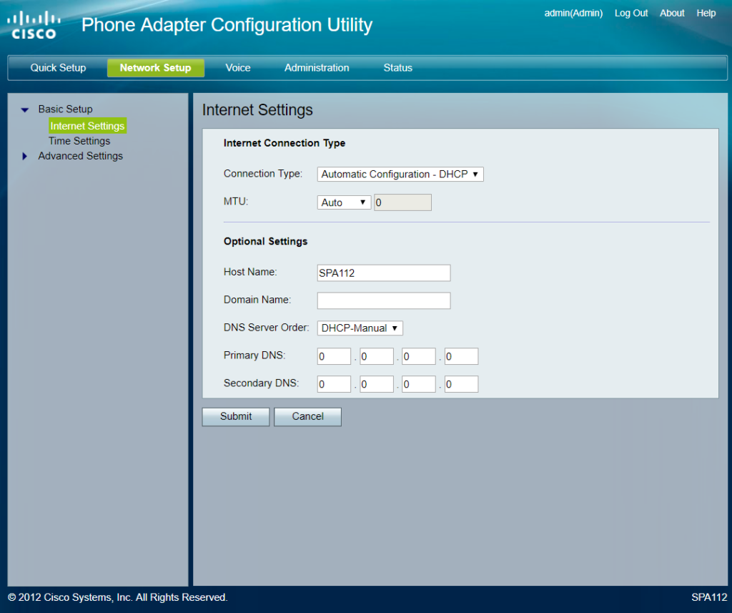Click the Cancel button
The width and height of the screenshot is (732, 613).
click(307, 416)
